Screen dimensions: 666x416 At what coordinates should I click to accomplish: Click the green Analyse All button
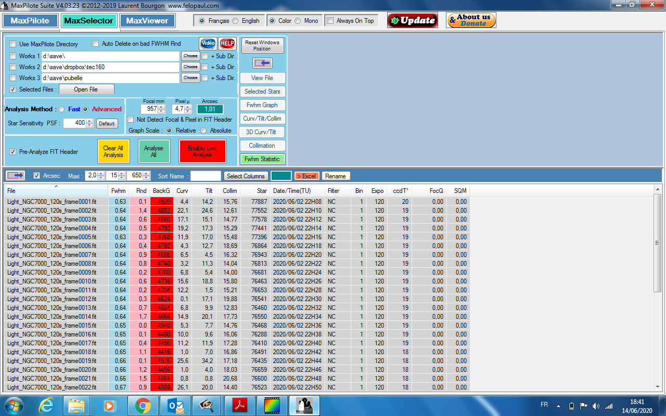(153, 151)
